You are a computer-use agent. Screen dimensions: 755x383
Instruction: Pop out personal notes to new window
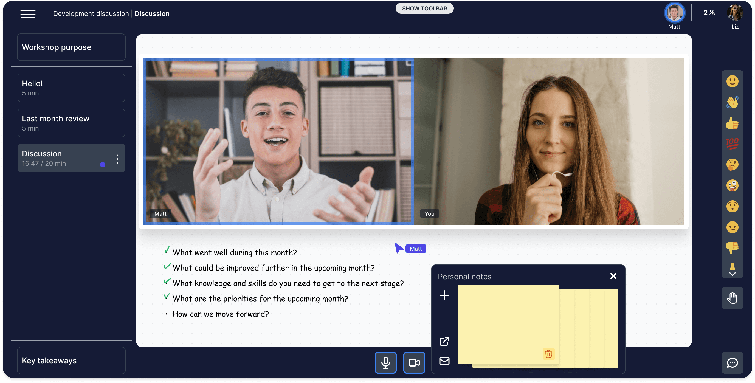pos(444,341)
